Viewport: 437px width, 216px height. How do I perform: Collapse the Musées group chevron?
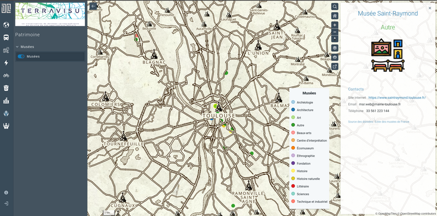tap(18, 47)
